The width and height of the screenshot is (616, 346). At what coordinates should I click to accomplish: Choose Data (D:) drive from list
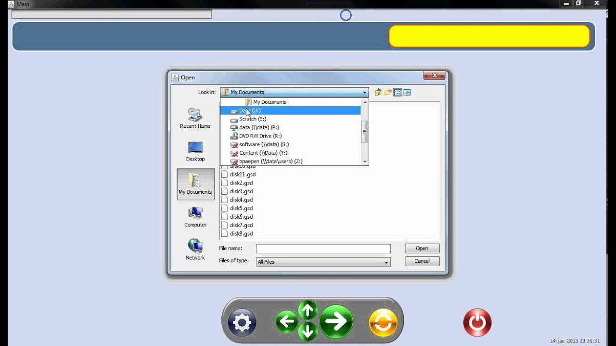point(290,111)
